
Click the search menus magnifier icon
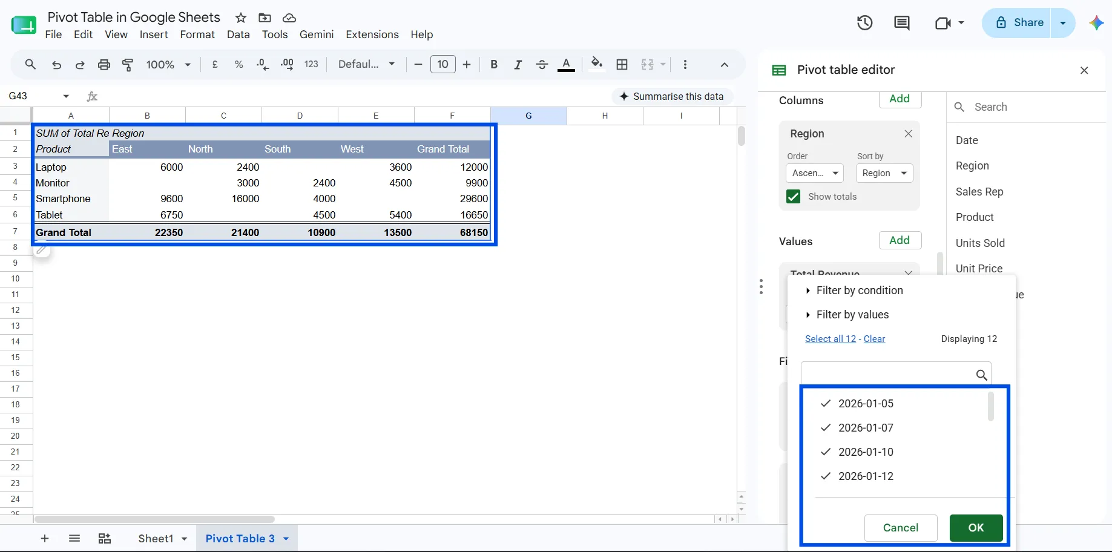pyautogui.click(x=30, y=64)
